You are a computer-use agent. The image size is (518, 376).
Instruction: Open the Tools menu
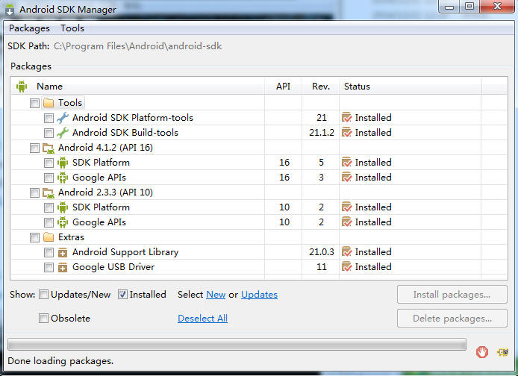pos(72,28)
